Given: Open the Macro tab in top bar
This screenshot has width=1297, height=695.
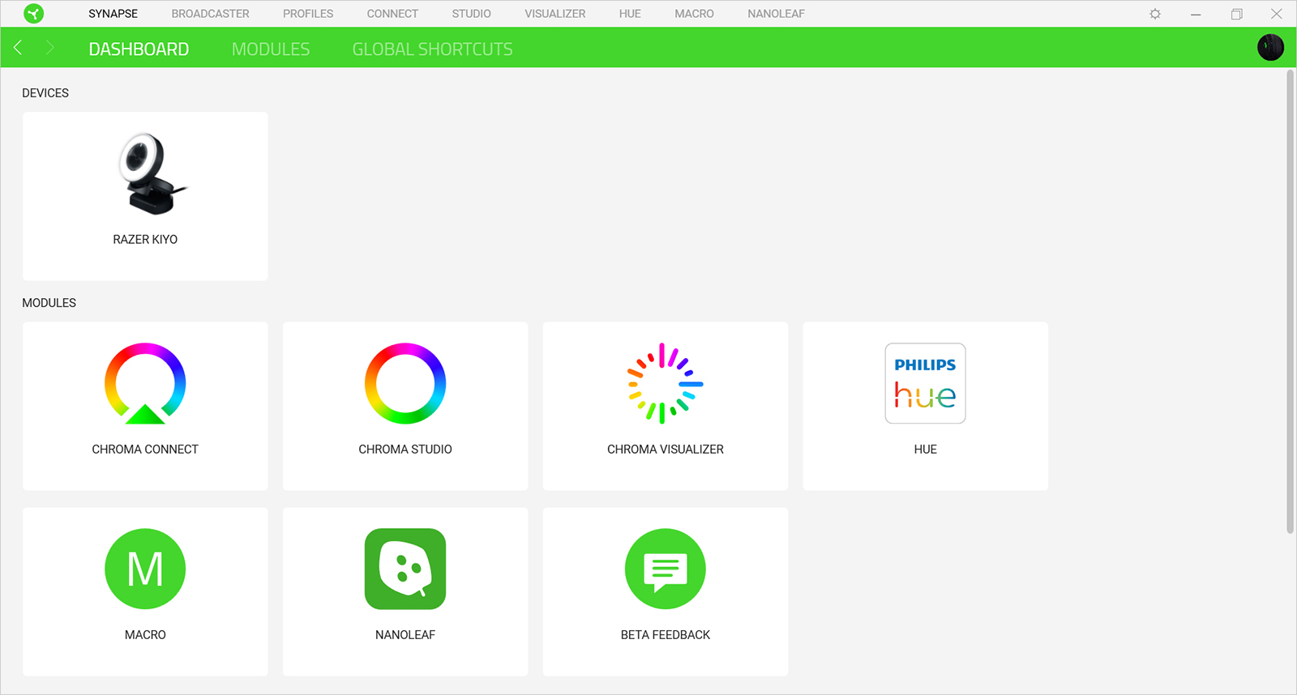Looking at the screenshot, I should 695,14.
